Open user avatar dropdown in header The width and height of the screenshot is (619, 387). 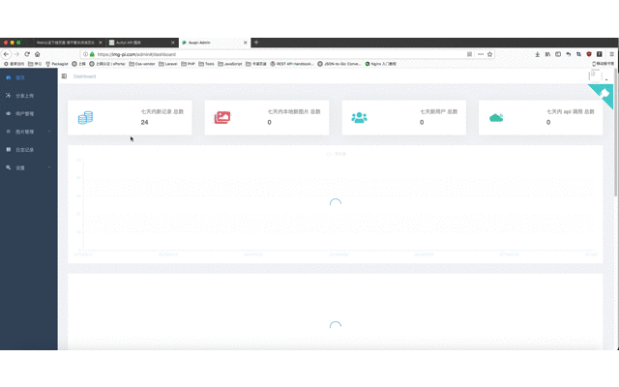(598, 75)
